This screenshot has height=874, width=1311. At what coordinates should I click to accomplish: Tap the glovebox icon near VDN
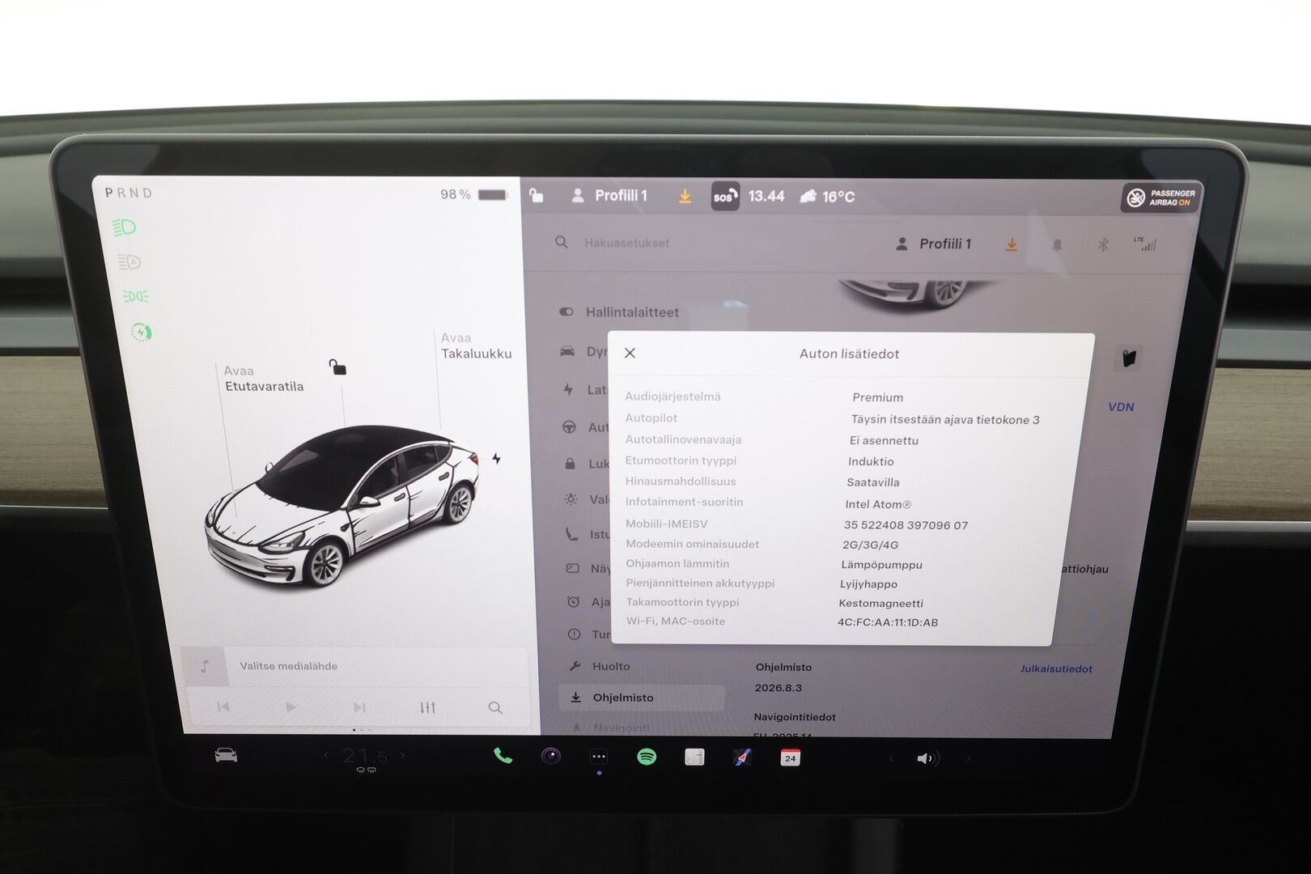coord(1129,358)
